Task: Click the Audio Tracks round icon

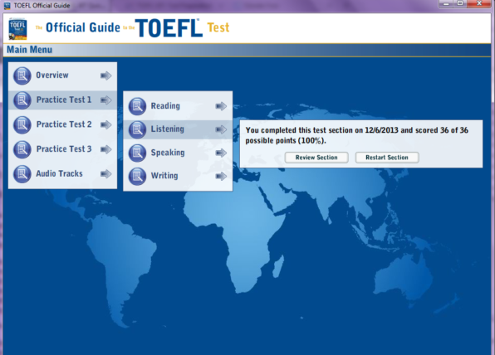Action: (22, 174)
